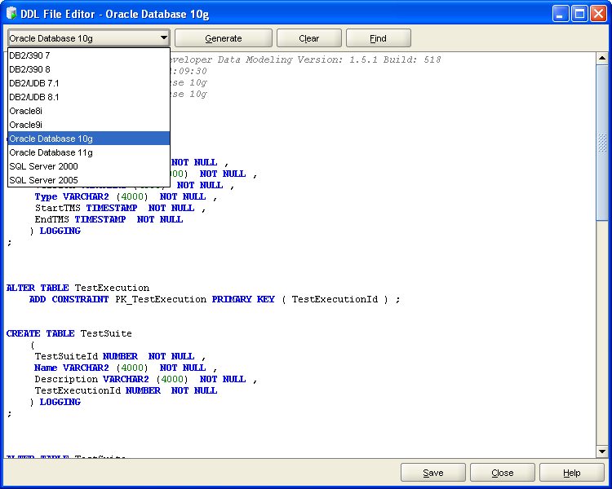Open the Find dialog button
The width and height of the screenshot is (612, 489).
click(x=378, y=38)
